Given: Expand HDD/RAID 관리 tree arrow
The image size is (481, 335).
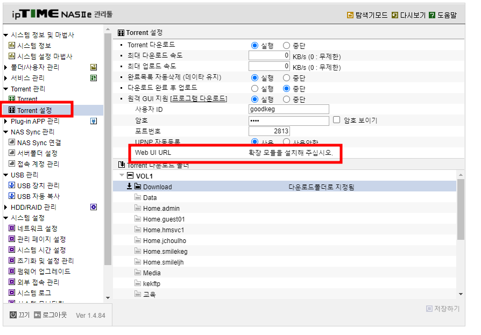Looking at the screenshot, I should point(5,207).
